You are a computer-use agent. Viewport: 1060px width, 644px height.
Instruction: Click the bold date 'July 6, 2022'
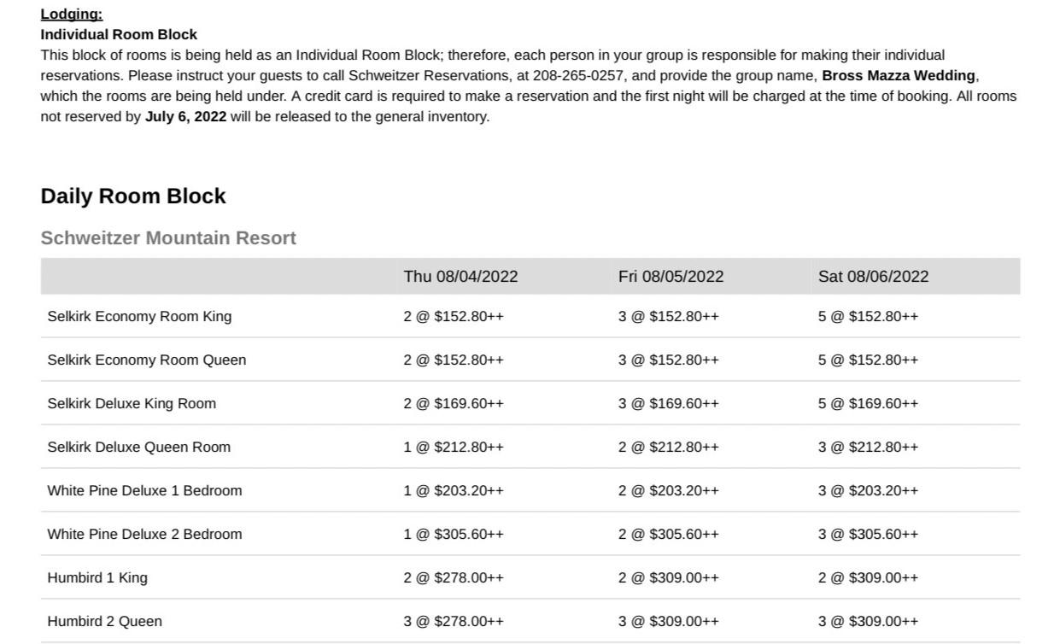[185, 117]
